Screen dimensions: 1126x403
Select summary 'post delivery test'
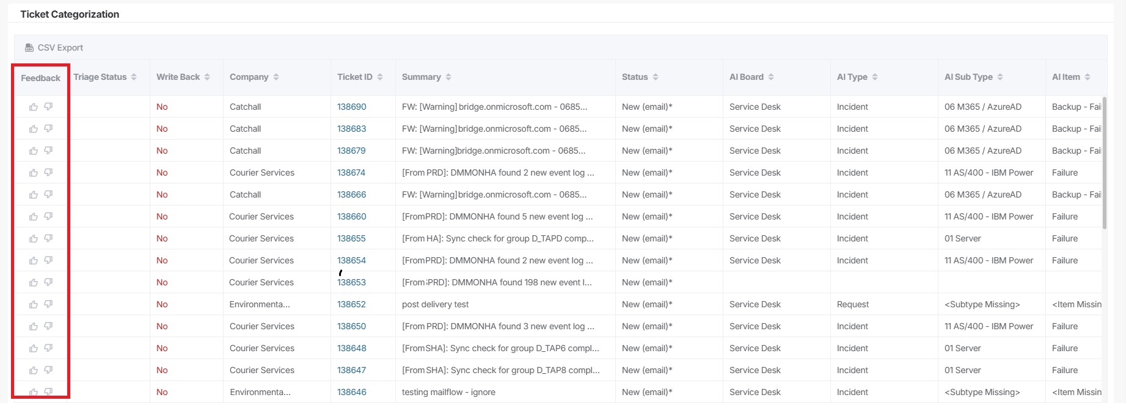pos(436,304)
